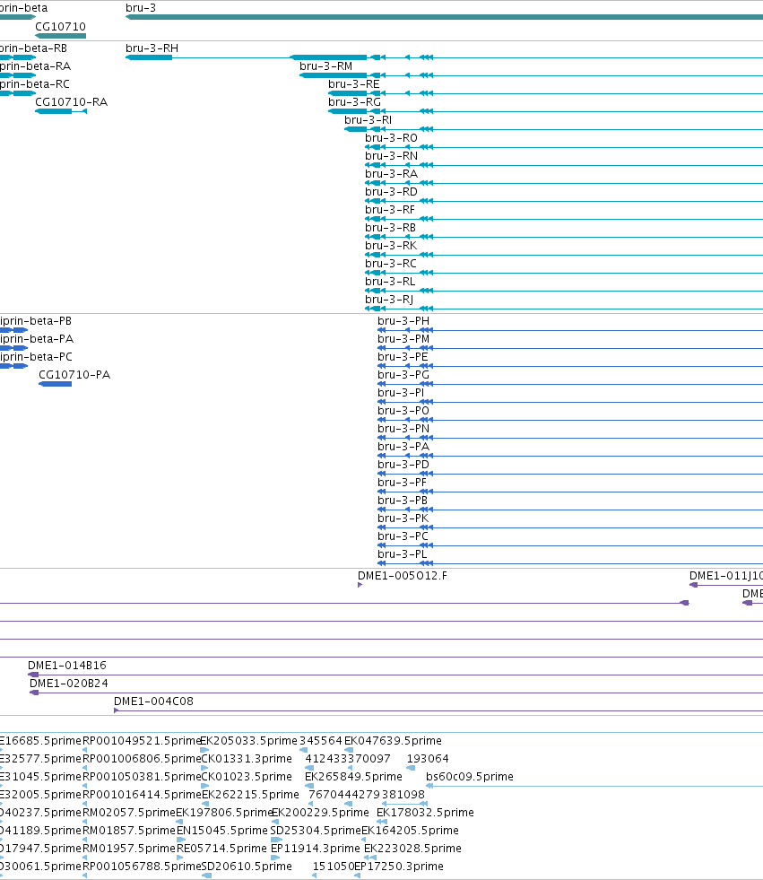763x880 pixels.
Task: Click EST label EK164205.5prime
Action: tap(410, 831)
